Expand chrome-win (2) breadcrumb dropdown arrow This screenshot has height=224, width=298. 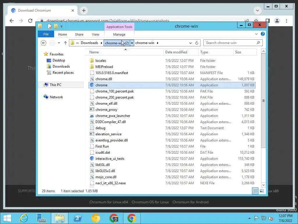(x=132, y=43)
